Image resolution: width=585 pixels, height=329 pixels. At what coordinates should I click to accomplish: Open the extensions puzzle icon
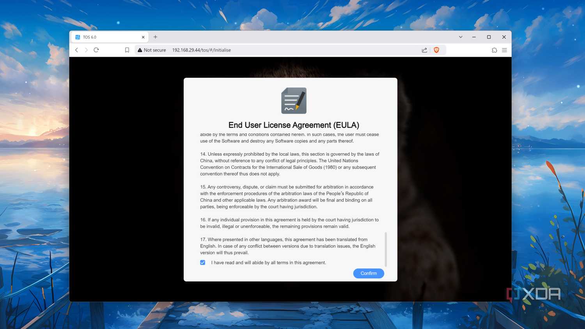tap(494, 50)
